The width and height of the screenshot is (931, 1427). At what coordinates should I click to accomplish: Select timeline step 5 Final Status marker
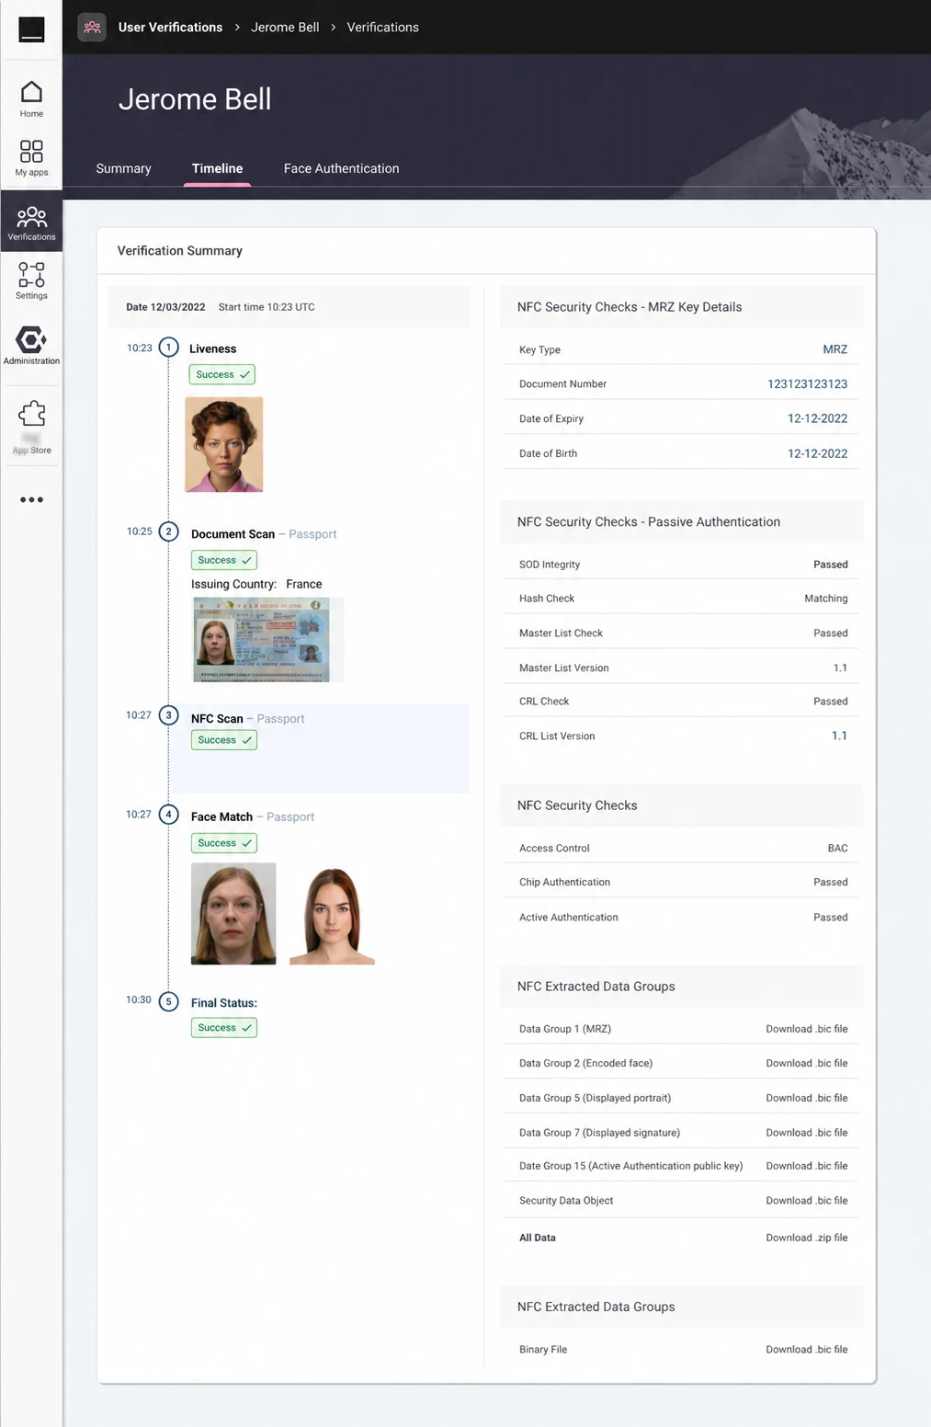tap(168, 1001)
